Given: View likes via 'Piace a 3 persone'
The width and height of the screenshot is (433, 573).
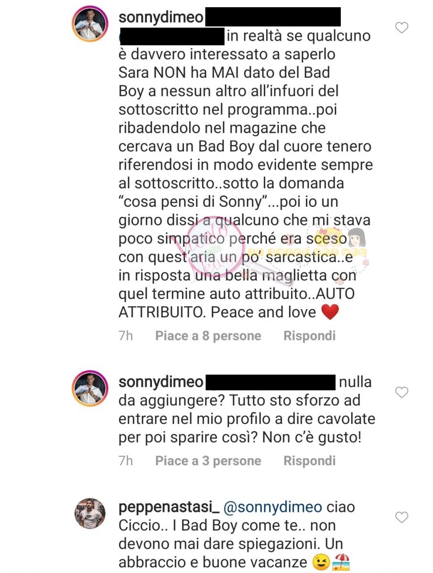Looking at the screenshot, I should click(208, 461).
